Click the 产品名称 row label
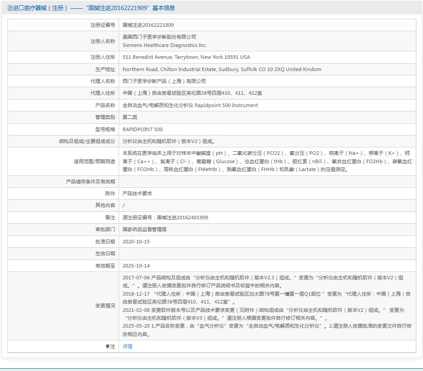Viewport: 423px width, 371px height. [x=105, y=105]
